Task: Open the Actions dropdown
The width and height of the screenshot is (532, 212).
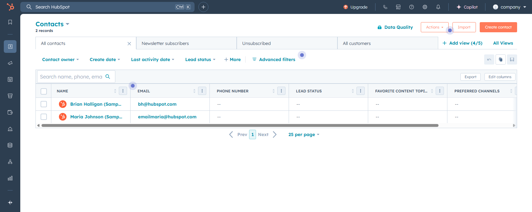Action: point(434,27)
